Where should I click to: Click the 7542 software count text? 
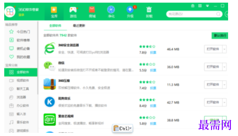coord(63,35)
